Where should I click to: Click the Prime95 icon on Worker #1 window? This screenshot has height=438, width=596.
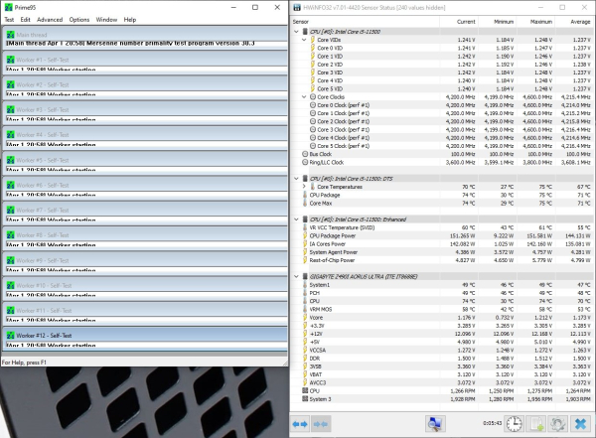(10, 62)
